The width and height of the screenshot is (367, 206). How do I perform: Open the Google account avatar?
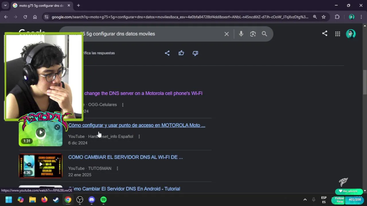[351, 34]
